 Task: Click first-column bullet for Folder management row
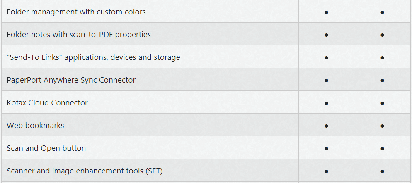(326, 12)
